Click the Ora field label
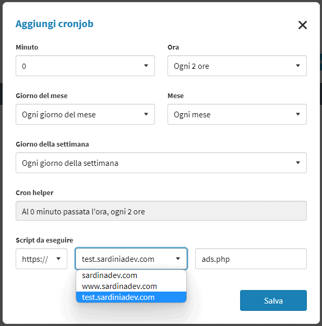This screenshot has width=322, height=326. tap(173, 47)
